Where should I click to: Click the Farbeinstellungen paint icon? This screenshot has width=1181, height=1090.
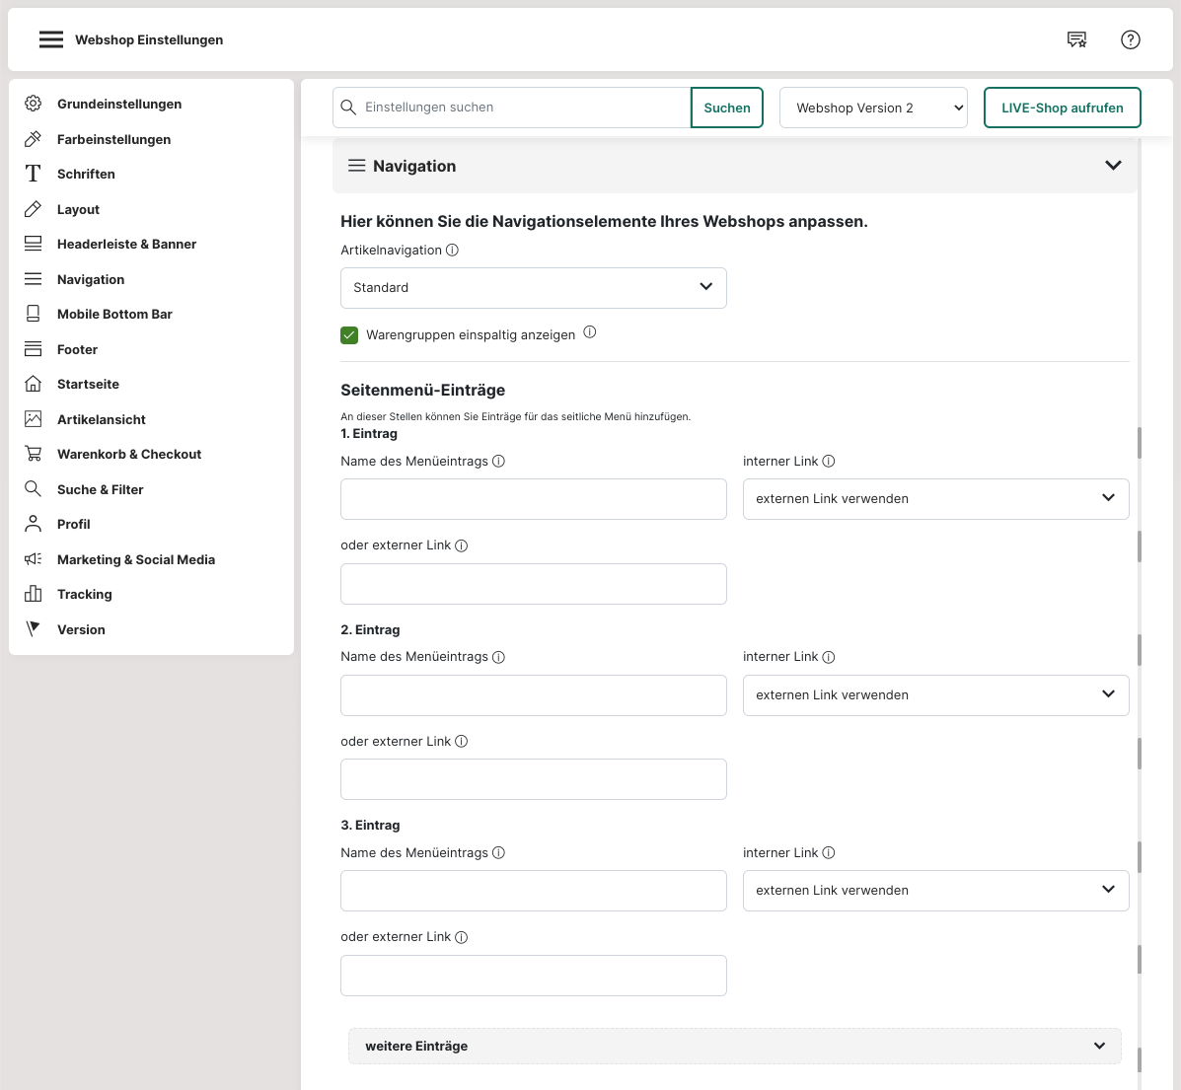[x=34, y=139]
